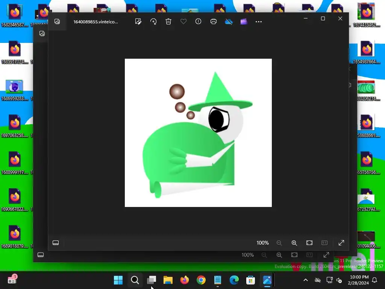Screen dimensions: 385x289
Task: Launch Microsoft Edge from the taskbar
Action: 234,280
